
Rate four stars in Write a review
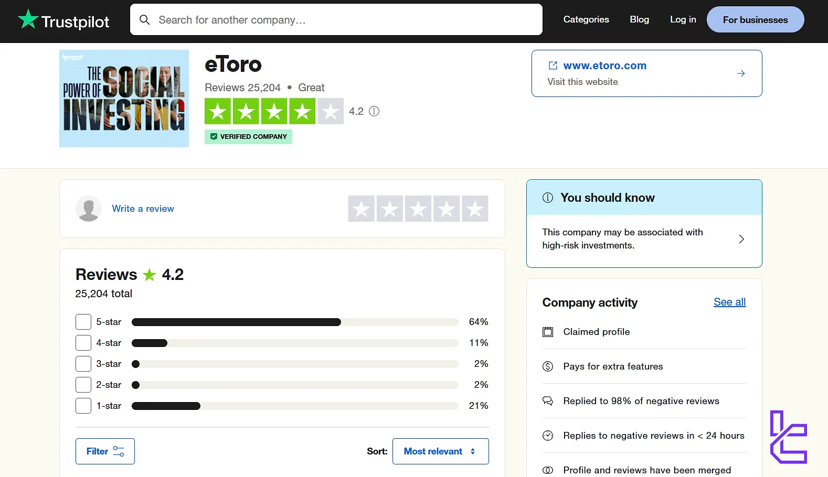(447, 209)
